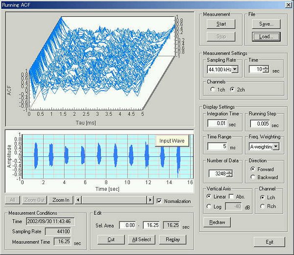Increase the measurement Time spinner value
The width and height of the screenshot is (294, 255).
[x=266, y=68]
